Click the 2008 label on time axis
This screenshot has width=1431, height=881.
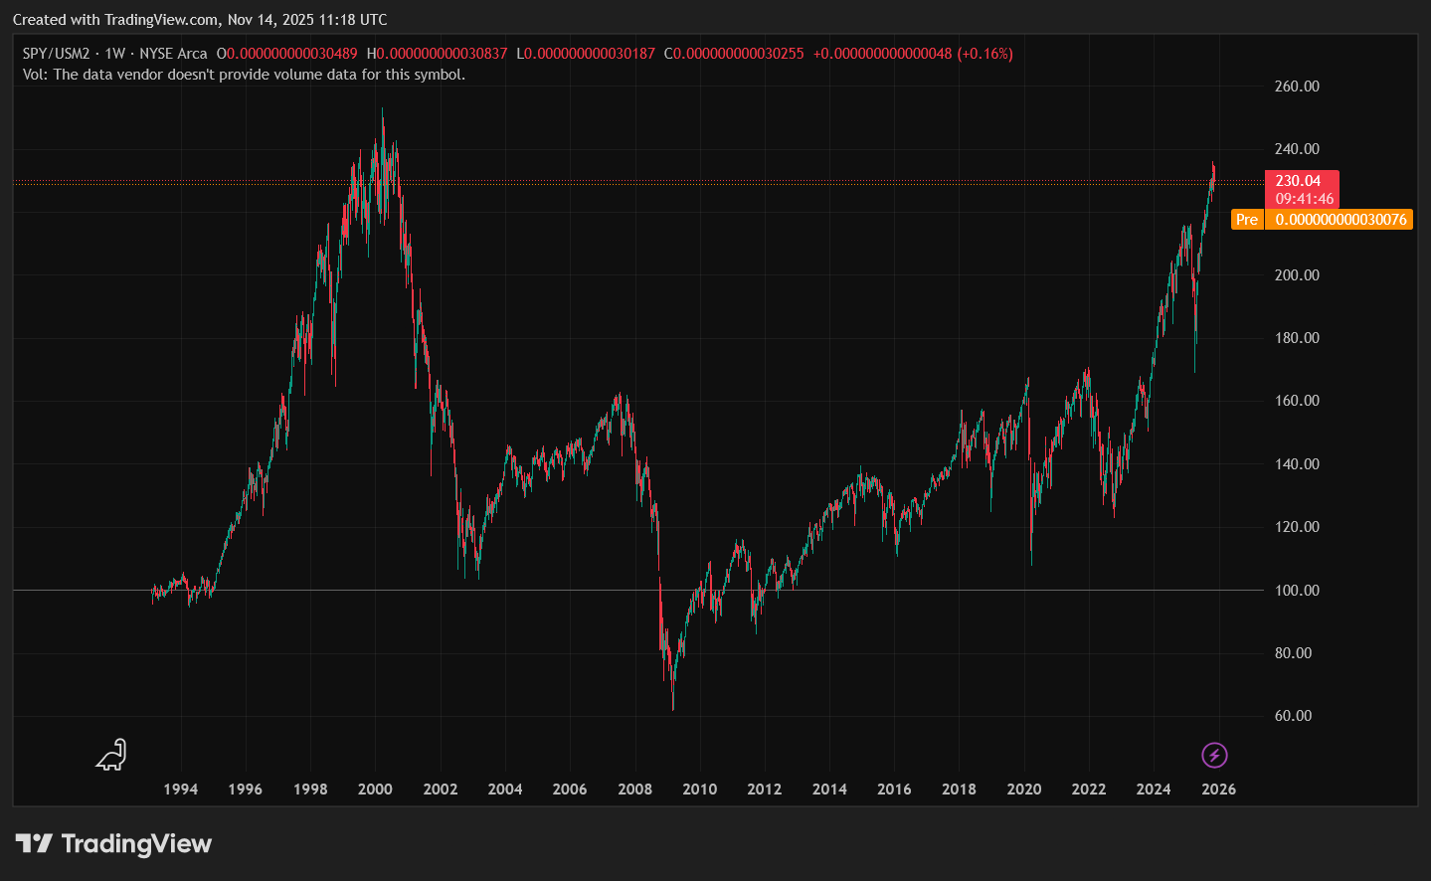635,790
